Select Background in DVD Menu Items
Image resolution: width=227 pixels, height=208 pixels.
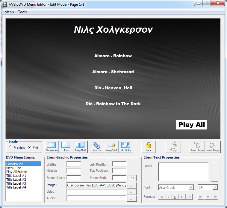click(23, 164)
